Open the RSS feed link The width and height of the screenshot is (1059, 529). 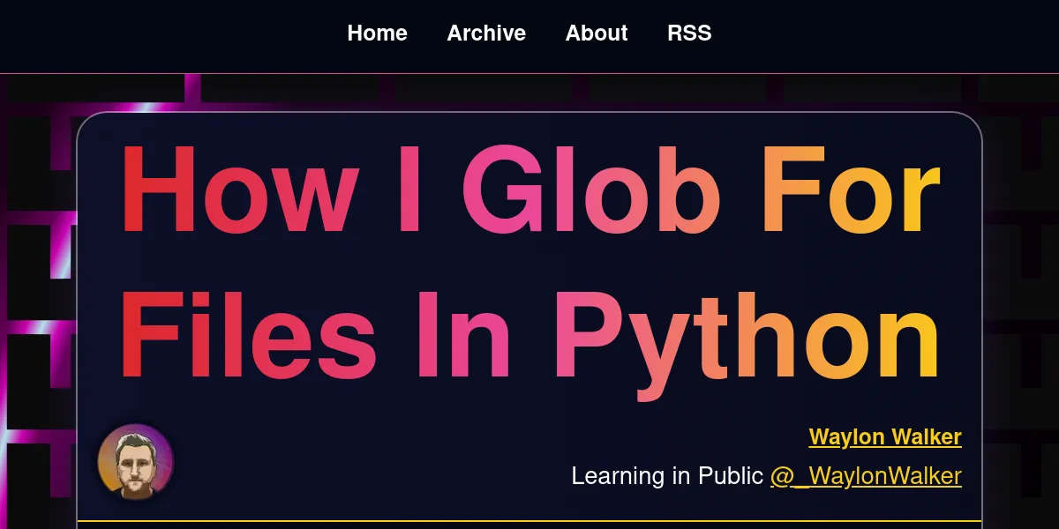[x=689, y=34]
